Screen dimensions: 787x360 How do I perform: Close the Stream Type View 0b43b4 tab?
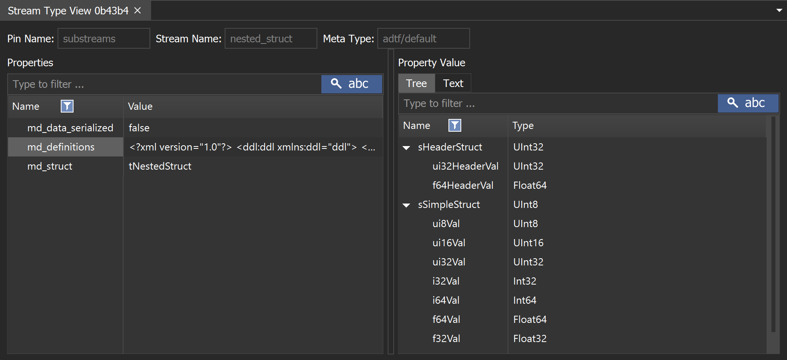point(137,11)
